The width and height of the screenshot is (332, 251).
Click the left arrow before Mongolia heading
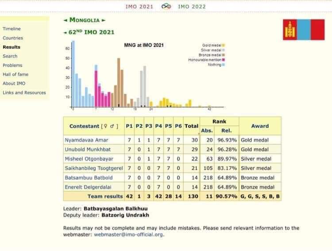coord(66,20)
